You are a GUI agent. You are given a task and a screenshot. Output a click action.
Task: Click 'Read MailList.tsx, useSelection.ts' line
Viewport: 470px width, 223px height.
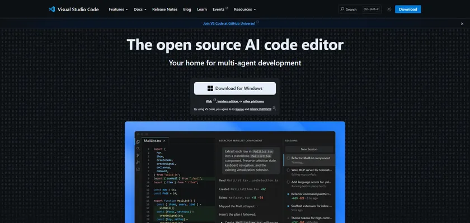248,181
